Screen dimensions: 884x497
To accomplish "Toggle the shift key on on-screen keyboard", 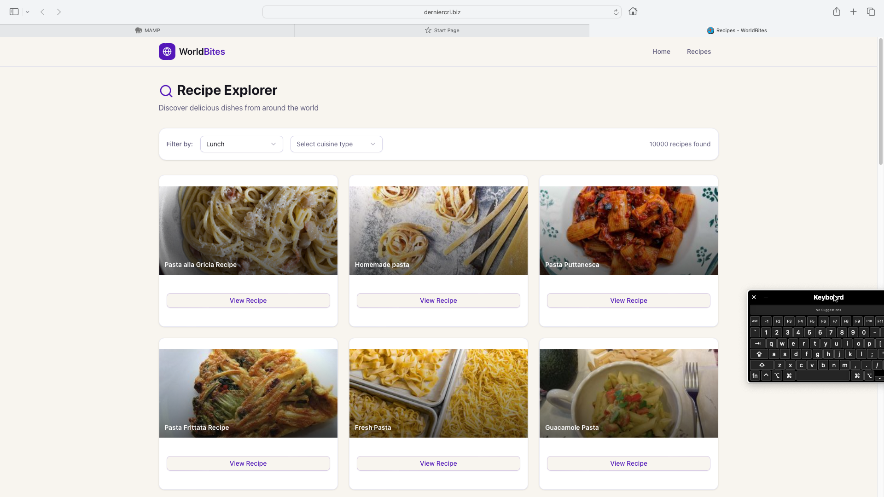I will pyautogui.click(x=762, y=365).
